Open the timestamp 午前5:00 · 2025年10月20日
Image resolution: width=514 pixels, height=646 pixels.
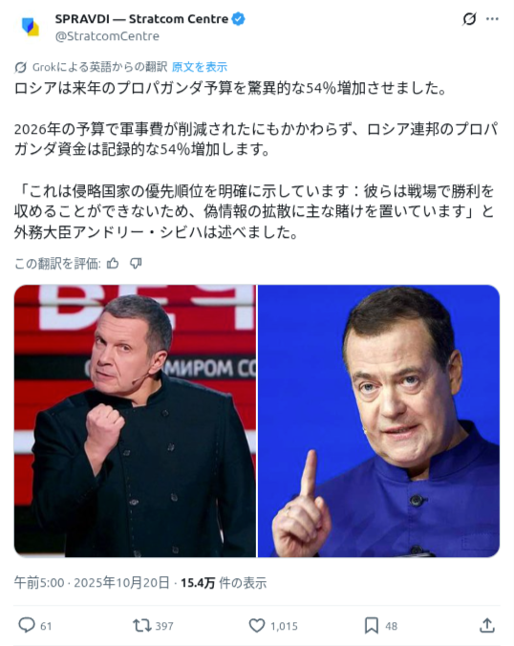(x=92, y=583)
